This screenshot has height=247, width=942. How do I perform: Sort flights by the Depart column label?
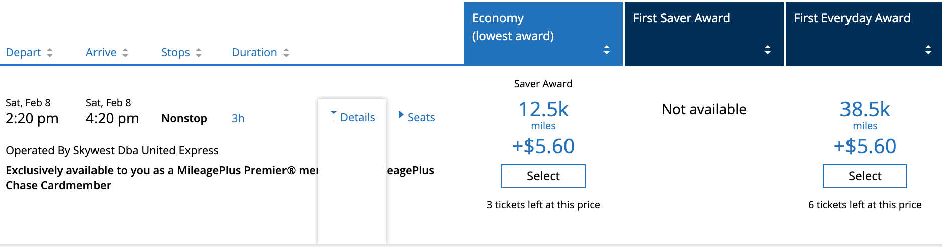click(23, 53)
